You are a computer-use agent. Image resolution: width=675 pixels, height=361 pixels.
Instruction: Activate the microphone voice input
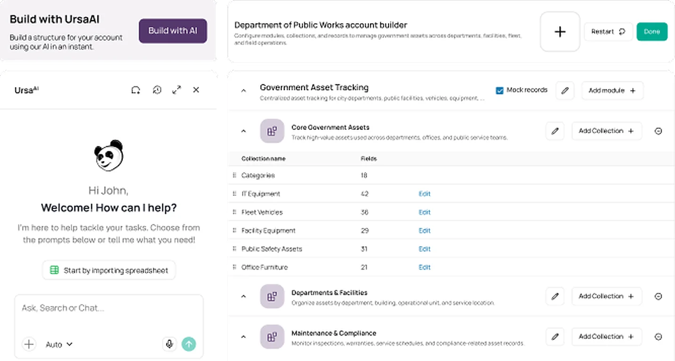pyautogui.click(x=169, y=344)
